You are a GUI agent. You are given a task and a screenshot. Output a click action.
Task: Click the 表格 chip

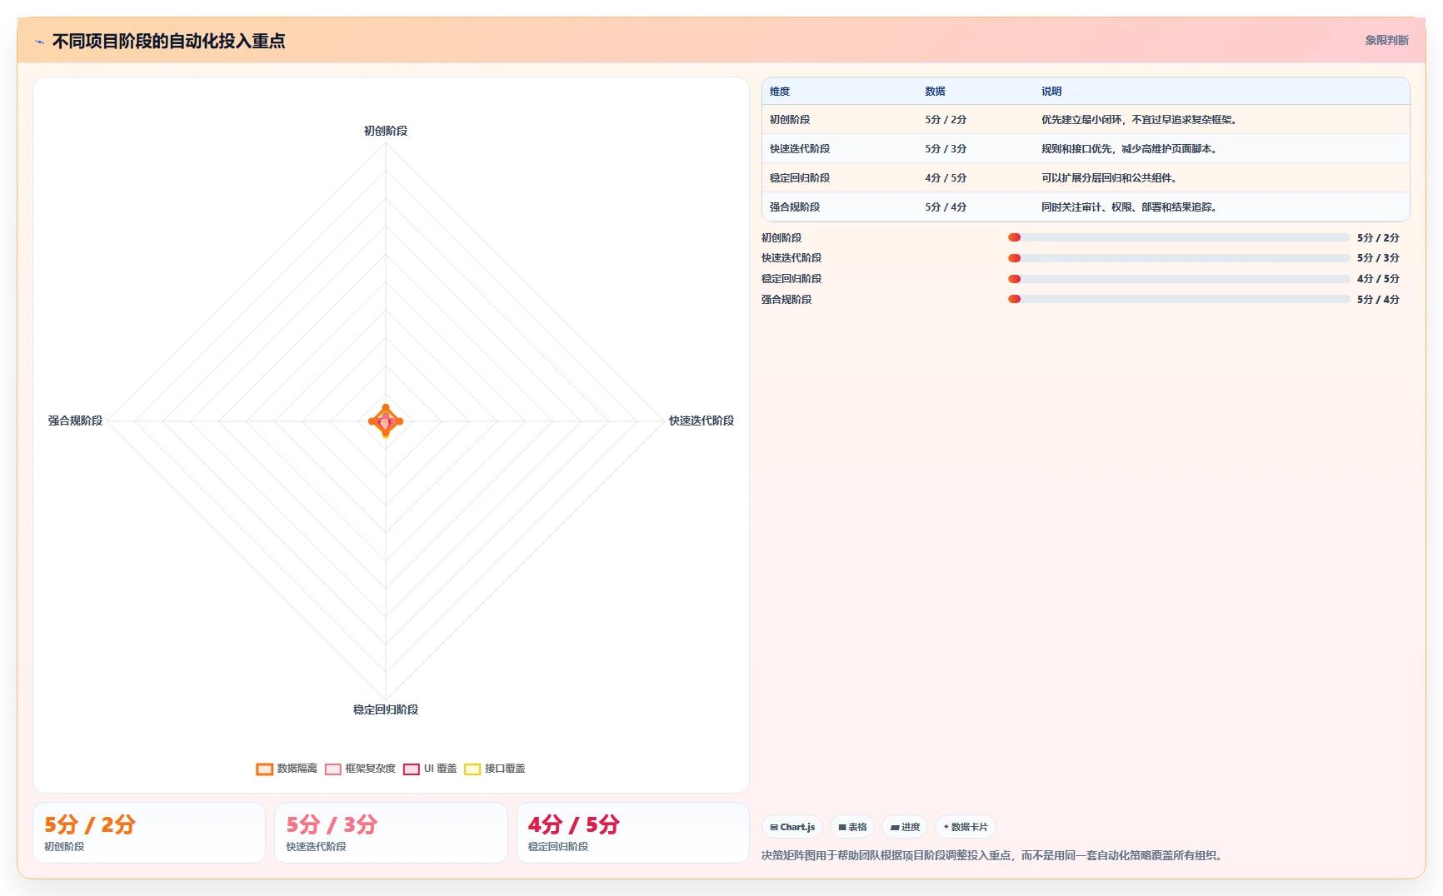[852, 827]
